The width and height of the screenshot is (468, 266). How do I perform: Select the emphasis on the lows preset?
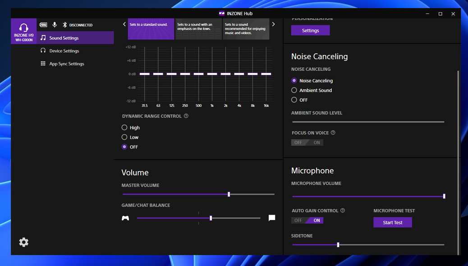click(x=199, y=29)
